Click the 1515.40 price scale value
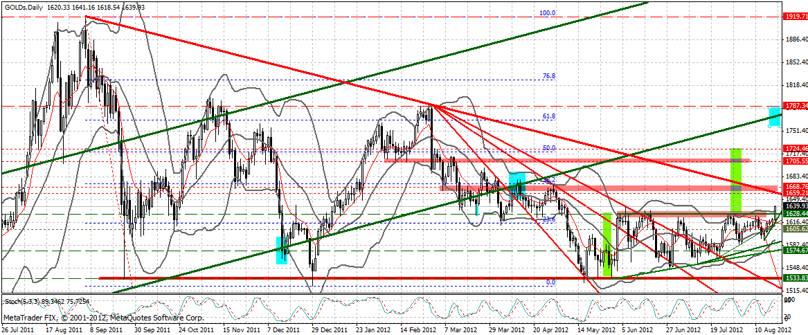 (x=796, y=290)
